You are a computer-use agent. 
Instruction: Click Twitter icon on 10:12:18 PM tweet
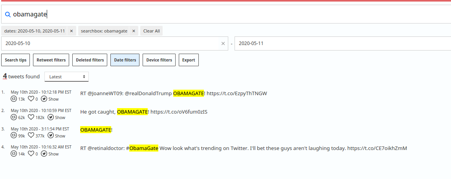pyautogui.click(x=44, y=99)
